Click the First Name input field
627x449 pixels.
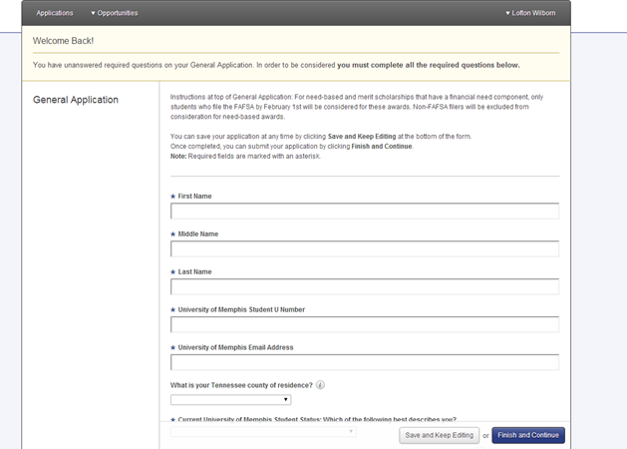[365, 212]
